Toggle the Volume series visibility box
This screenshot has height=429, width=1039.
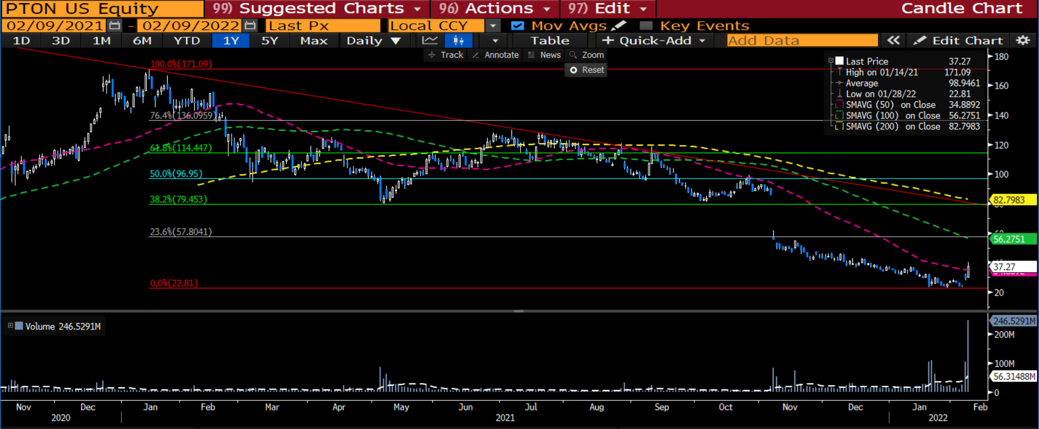19,326
